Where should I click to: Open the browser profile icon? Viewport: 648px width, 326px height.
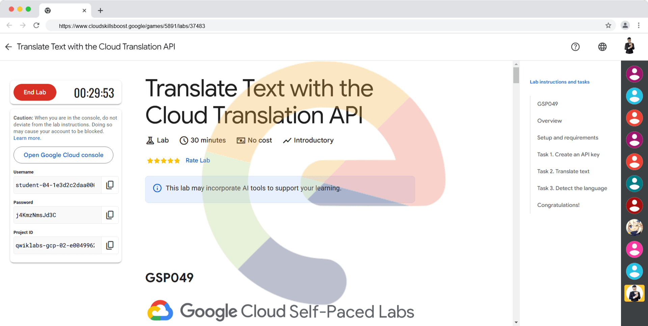click(625, 26)
